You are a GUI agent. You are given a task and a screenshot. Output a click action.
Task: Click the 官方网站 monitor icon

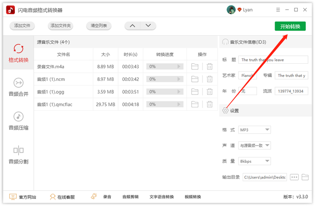13,197
